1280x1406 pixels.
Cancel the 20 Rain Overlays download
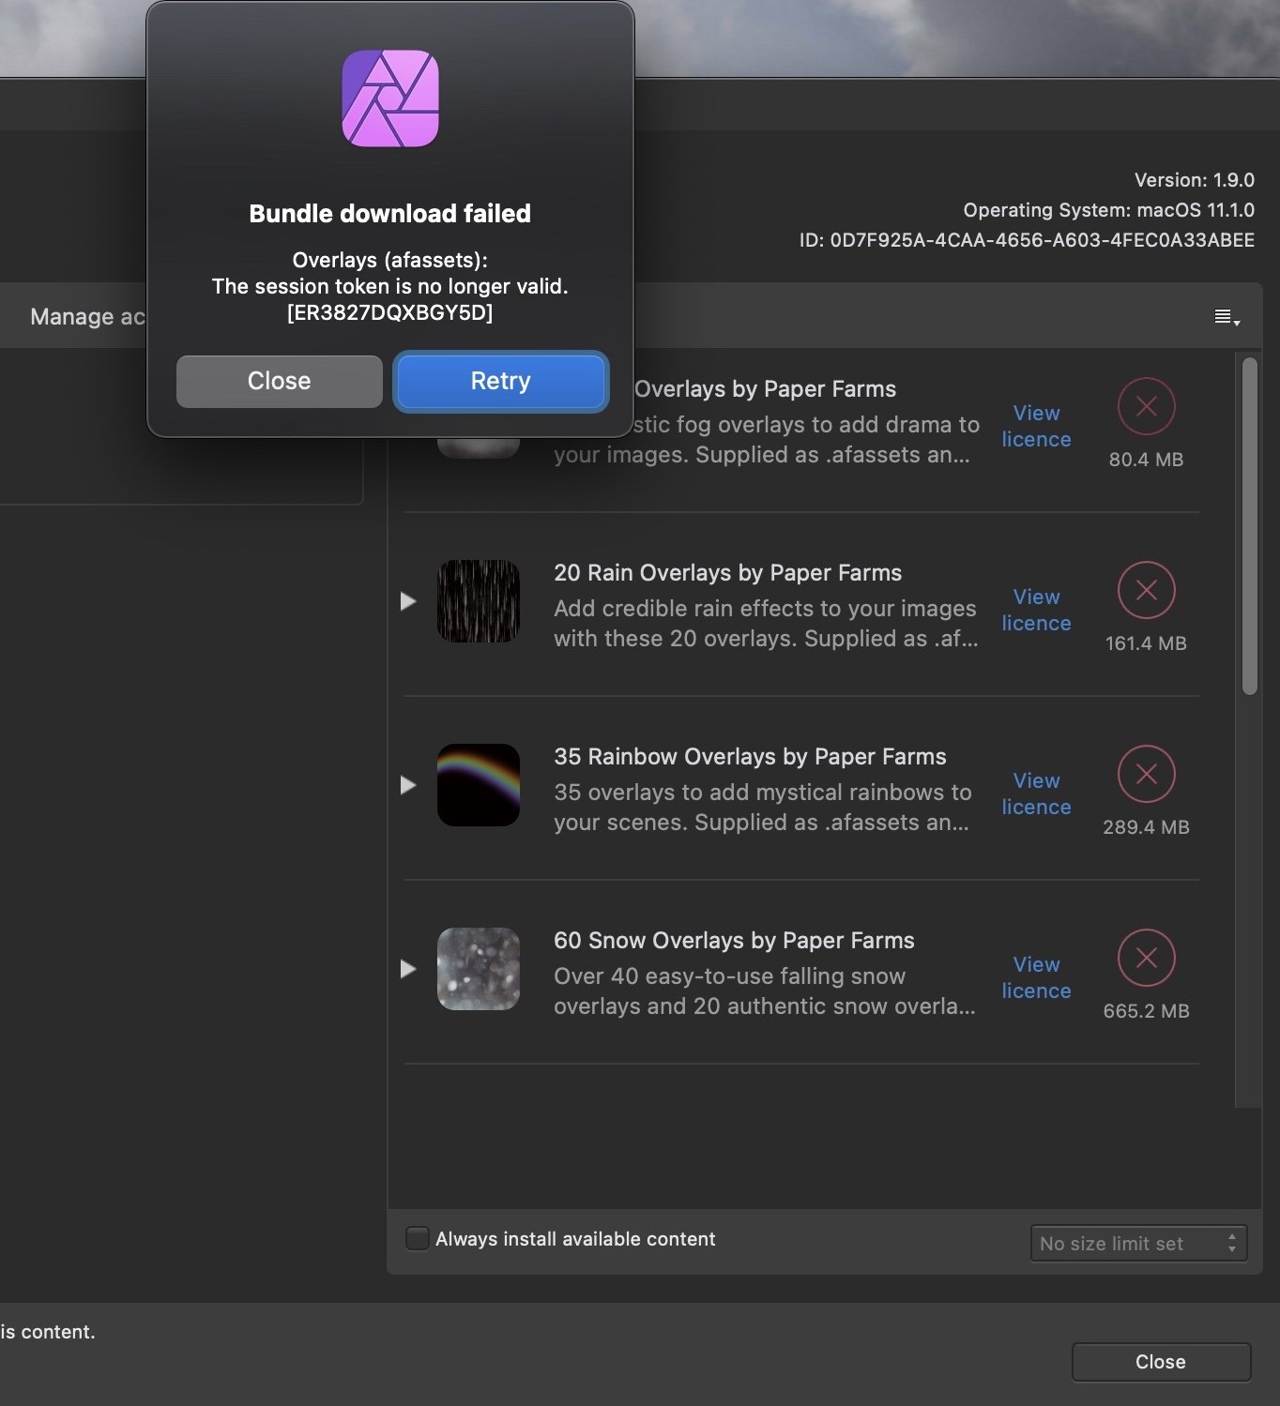coord(1145,590)
